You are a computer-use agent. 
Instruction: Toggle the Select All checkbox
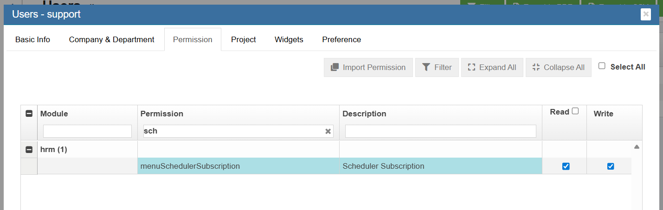602,66
